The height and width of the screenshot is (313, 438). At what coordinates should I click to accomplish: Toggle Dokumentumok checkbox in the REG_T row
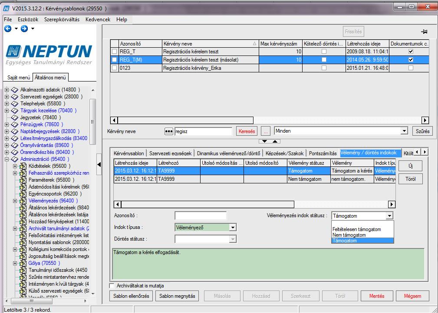pyautogui.click(x=411, y=52)
